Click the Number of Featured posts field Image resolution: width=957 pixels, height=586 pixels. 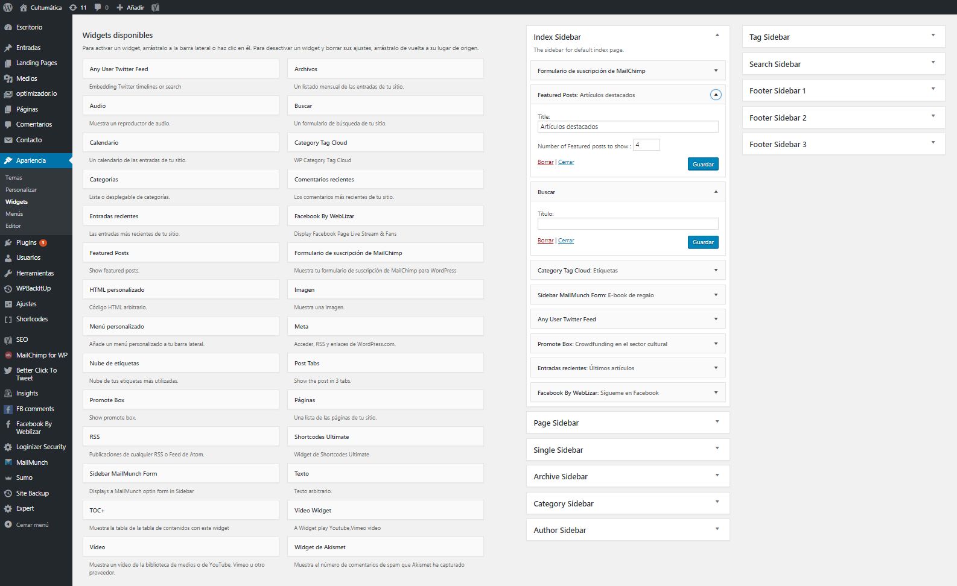coord(646,145)
